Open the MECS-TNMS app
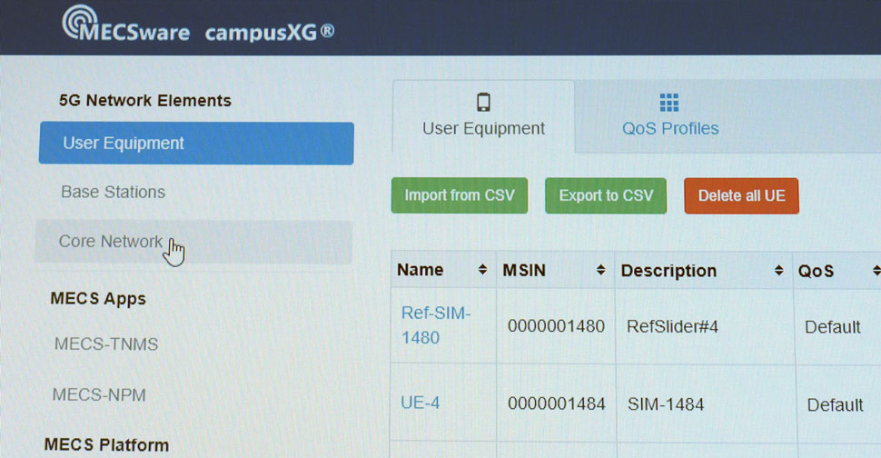The image size is (881, 458). [x=106, y=343]
